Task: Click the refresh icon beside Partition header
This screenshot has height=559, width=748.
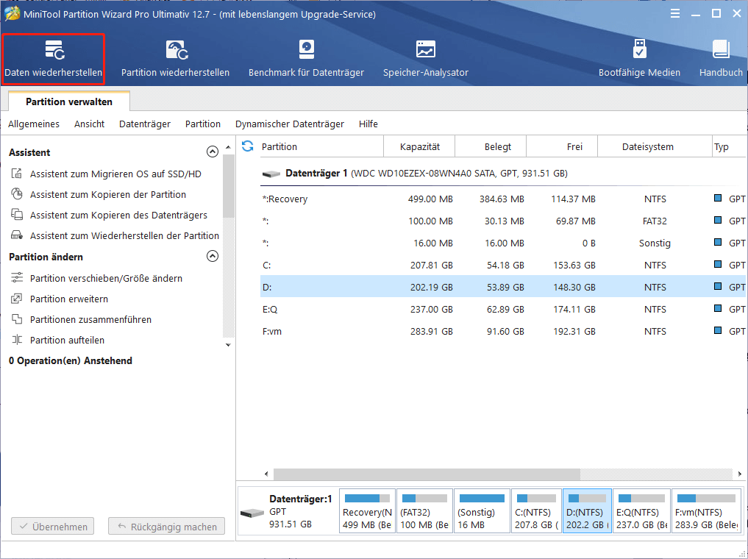Action: click(247, 146)
